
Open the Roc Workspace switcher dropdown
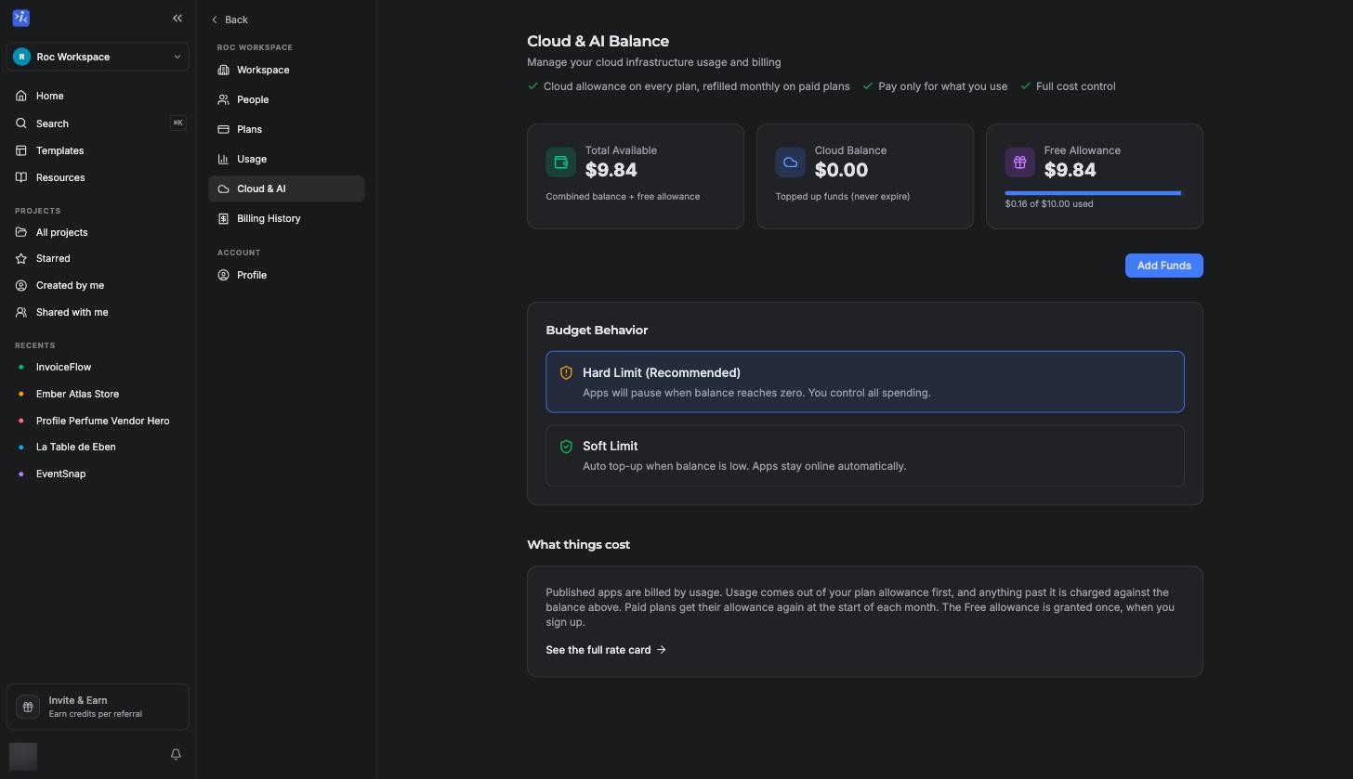coord(98,57)
